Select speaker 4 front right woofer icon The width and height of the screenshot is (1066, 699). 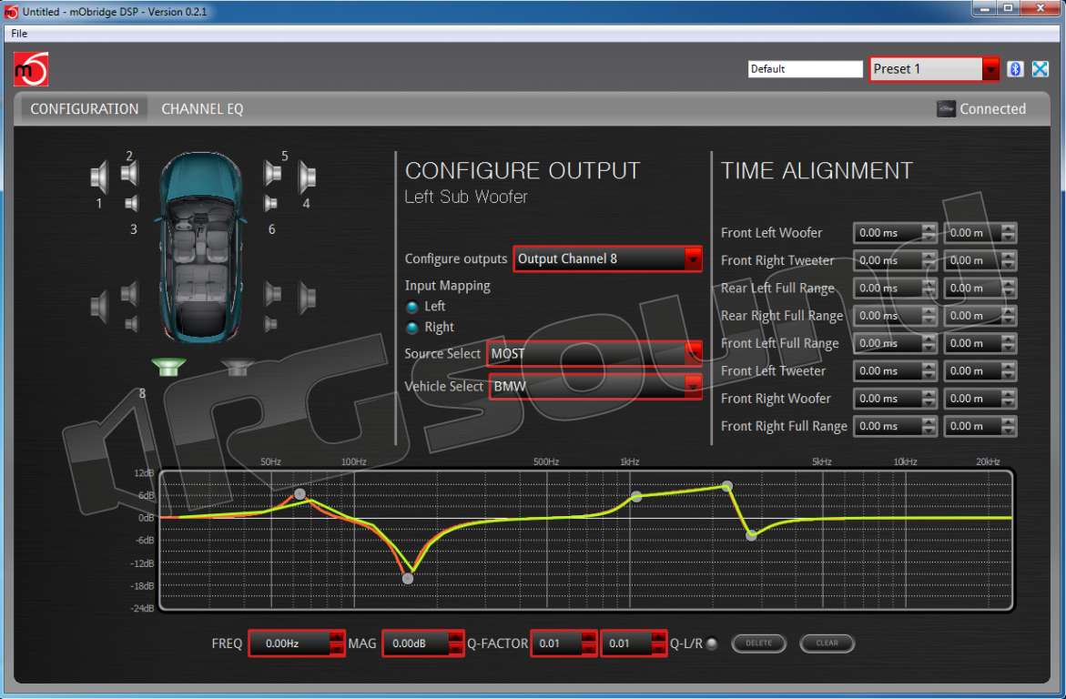pyautogui.click(x=308, y=177)
